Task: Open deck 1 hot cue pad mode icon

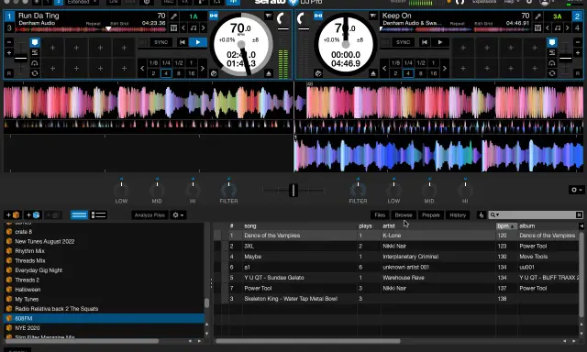Action: click(x=35, y=42)
